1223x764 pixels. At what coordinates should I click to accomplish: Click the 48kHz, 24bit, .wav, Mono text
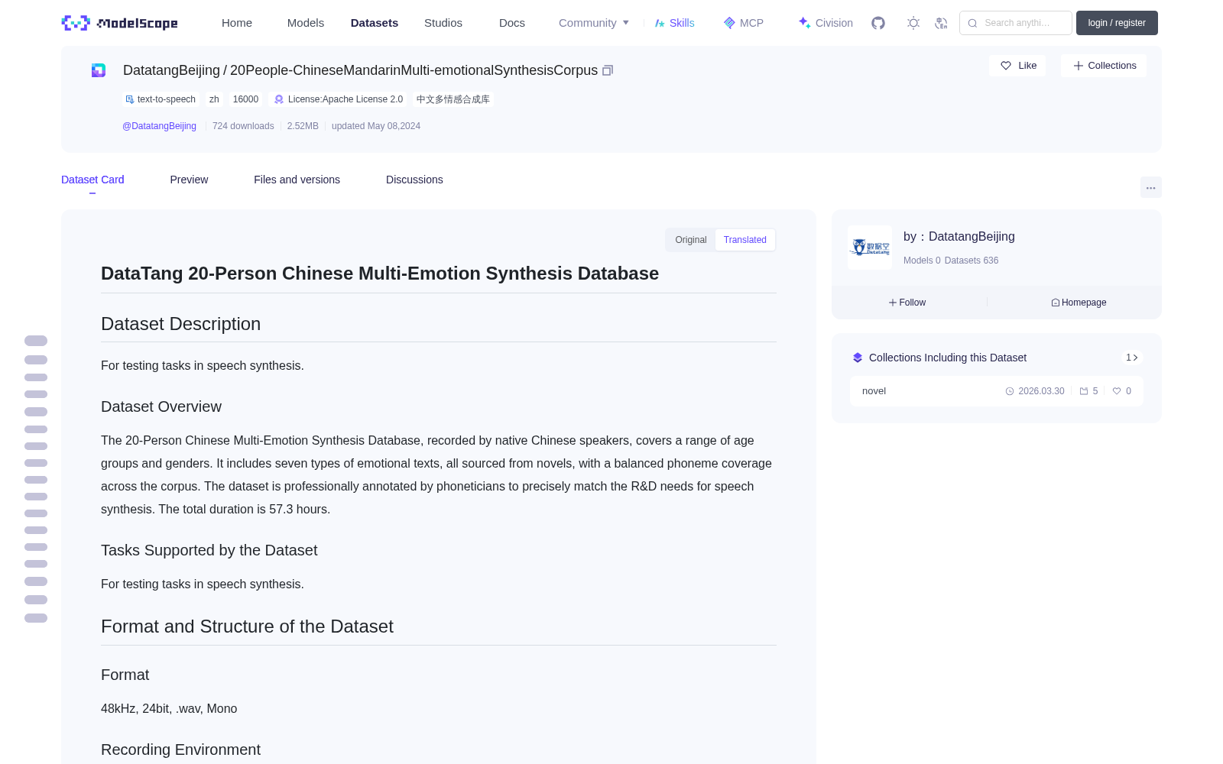169,709
